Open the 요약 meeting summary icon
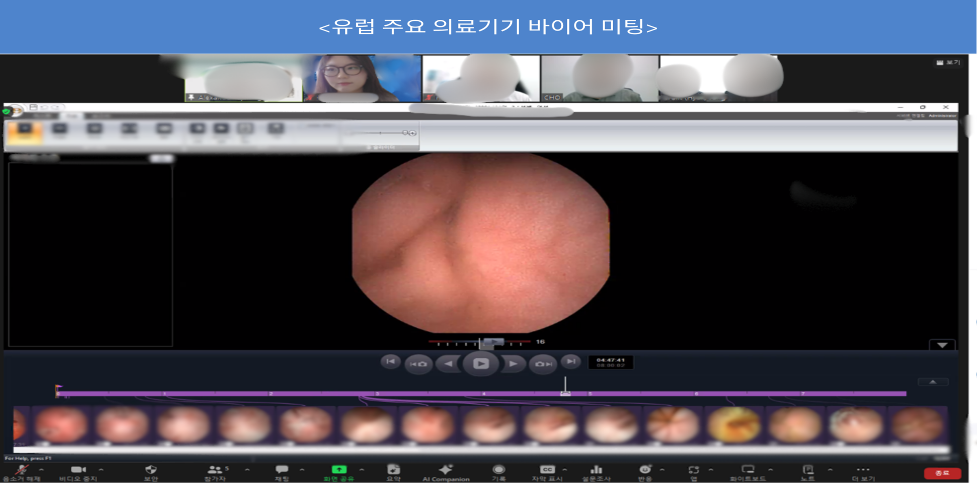The width and height of the screenshot is (977, 483). point(393,469)
